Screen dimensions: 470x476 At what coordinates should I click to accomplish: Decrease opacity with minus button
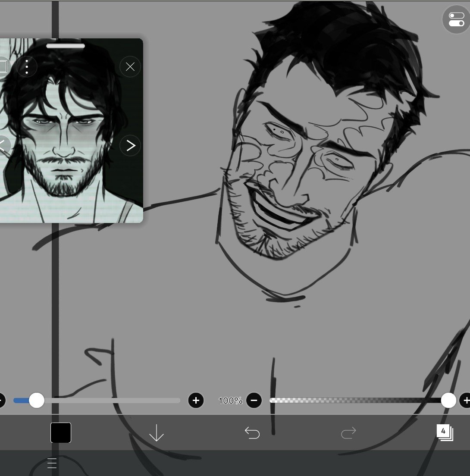point(254,401)
